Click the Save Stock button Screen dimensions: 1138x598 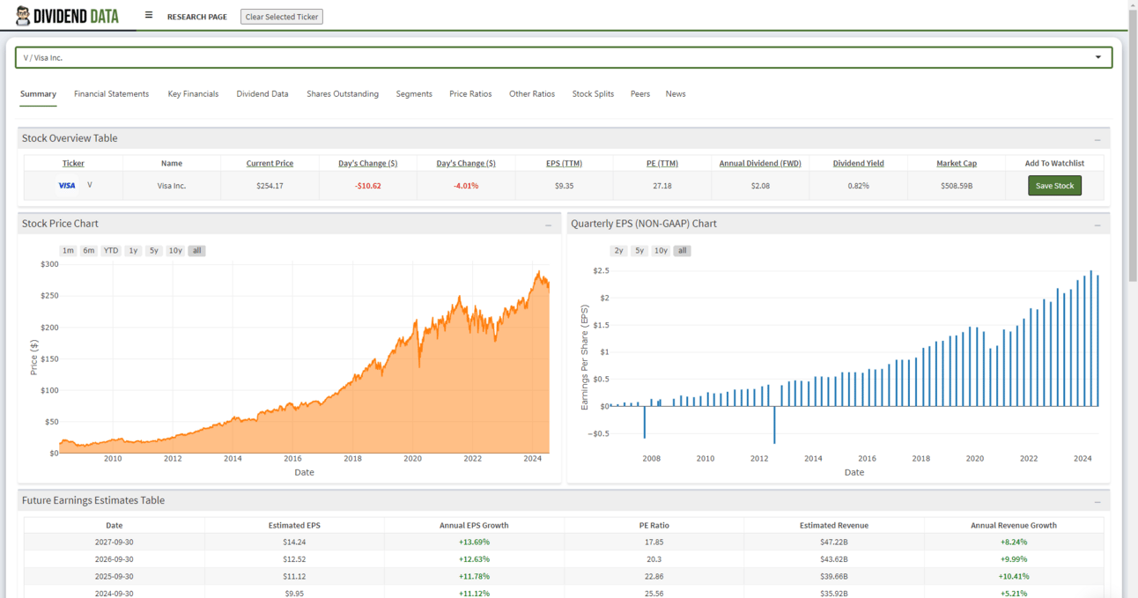(x=1054, y=186)
